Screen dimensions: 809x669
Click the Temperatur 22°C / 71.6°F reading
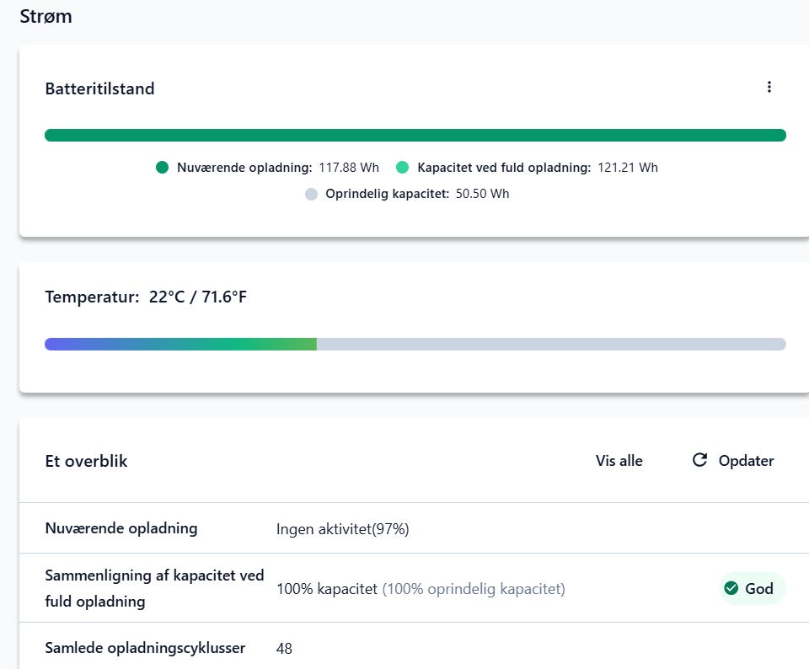(x=146, y=297)
